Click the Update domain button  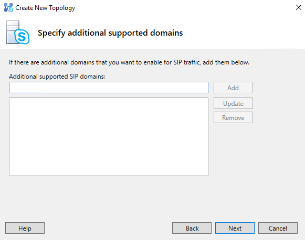(x=233, y=103)
